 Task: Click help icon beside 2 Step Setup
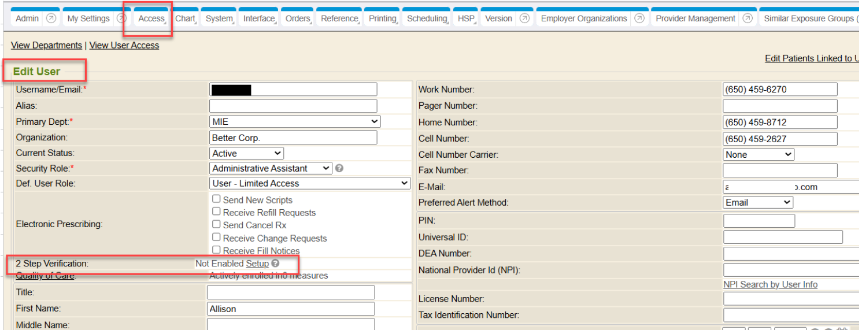click(x=276, y=264)
